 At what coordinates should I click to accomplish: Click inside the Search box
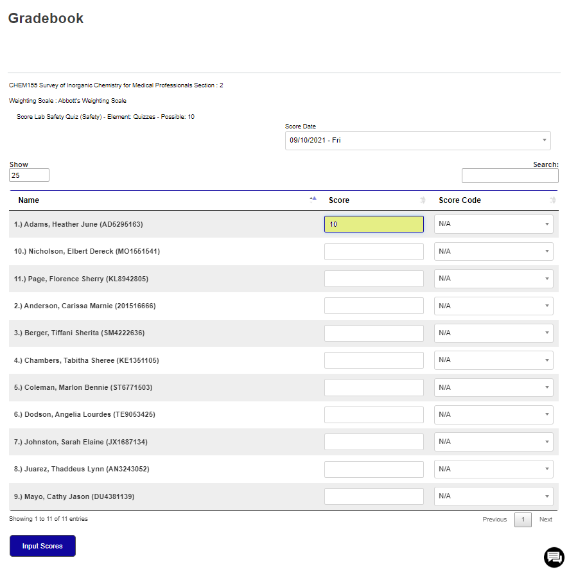tap(510, 175)
